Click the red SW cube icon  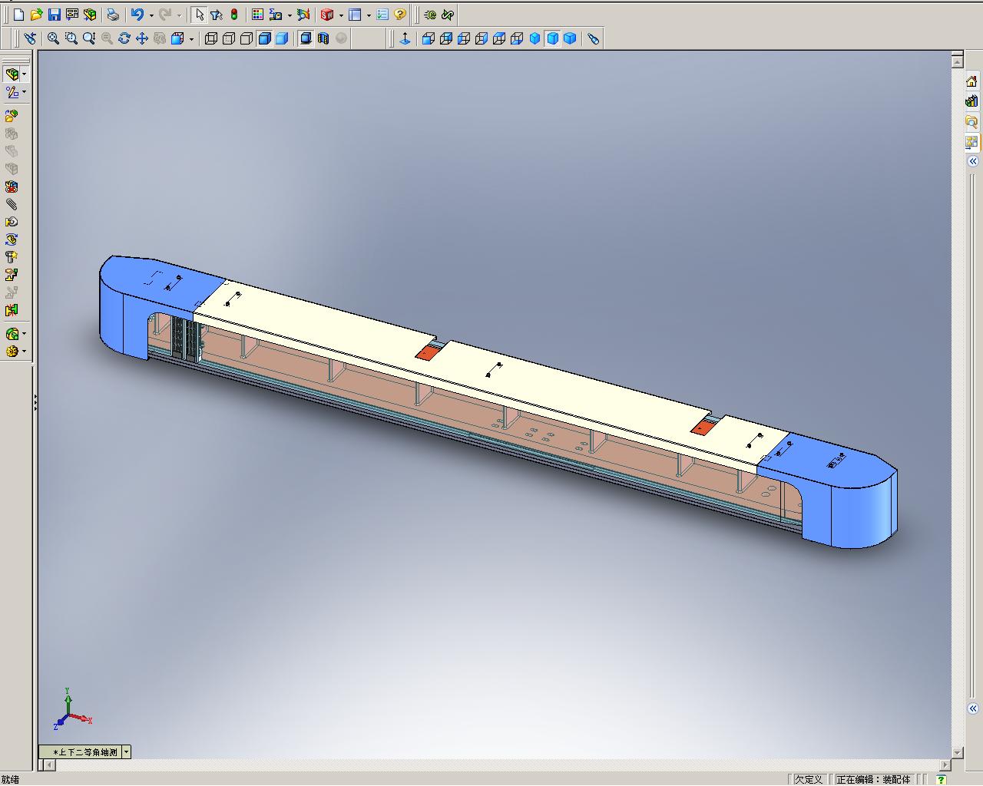326,15
